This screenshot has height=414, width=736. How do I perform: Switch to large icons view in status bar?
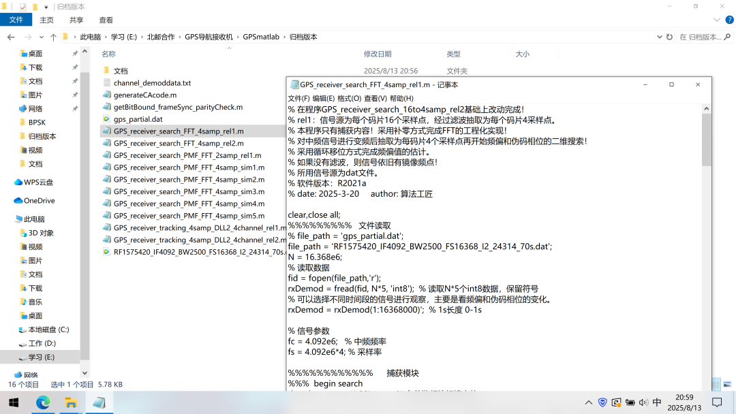point(726,385)
